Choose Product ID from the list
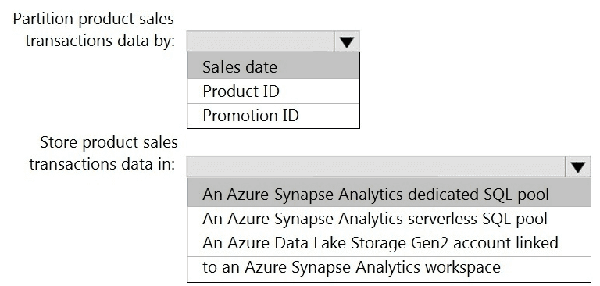The width and height of the screenshot is (600, 286). coord(273,91)
